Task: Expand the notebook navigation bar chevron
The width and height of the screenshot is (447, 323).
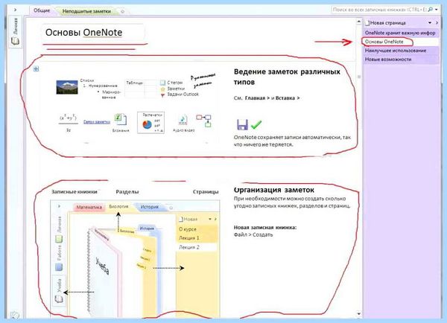Action: pyautogui.click(x=15, y=10)
